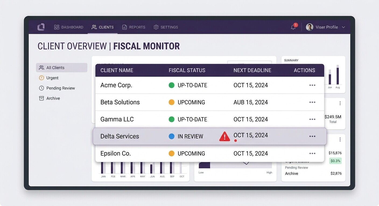Click the $249.5M total value
This screenshot has width=379, height=206.
point(333,117)
